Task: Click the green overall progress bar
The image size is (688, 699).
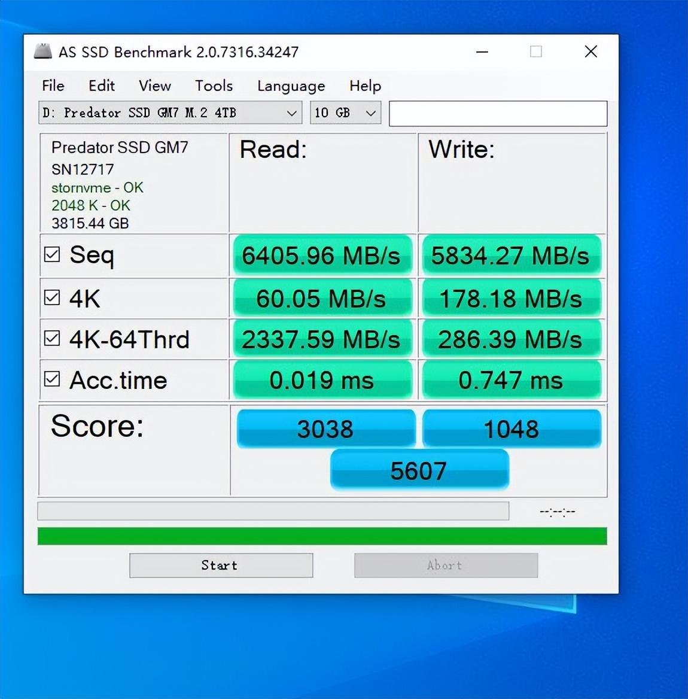Action: pyautogui.click(x=322, y=536)
